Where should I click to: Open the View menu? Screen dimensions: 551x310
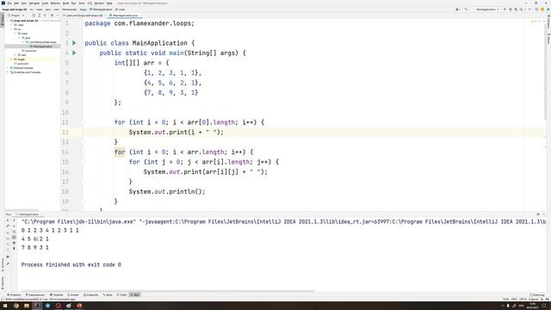[24, 3]
